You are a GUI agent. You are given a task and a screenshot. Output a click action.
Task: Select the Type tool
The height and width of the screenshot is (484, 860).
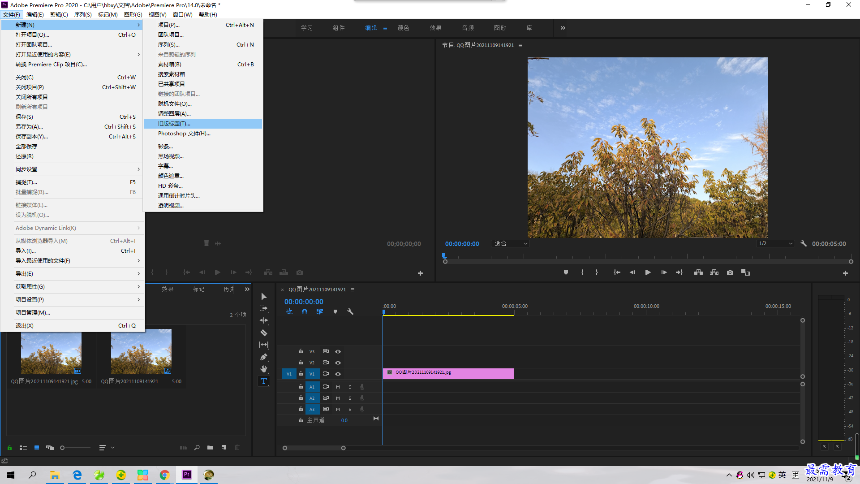pyautogui.click(x=264, y=381)
